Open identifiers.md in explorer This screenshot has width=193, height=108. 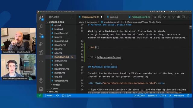point(61,33)
